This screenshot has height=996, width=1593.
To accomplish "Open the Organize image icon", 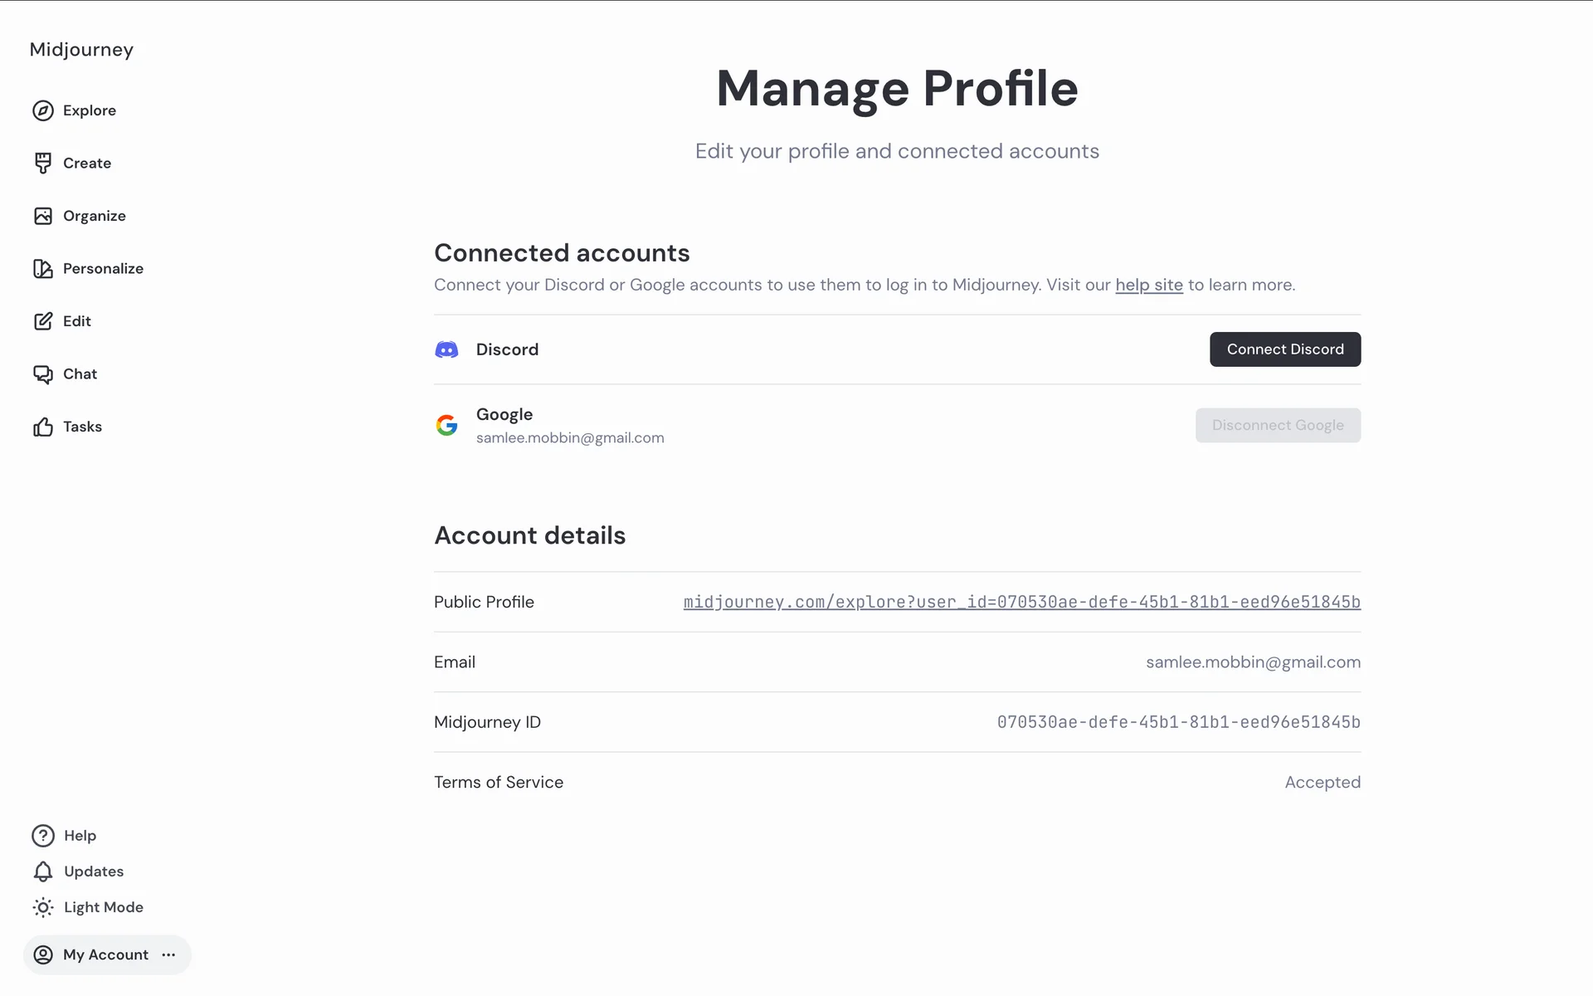I will (x=43, y=216).
